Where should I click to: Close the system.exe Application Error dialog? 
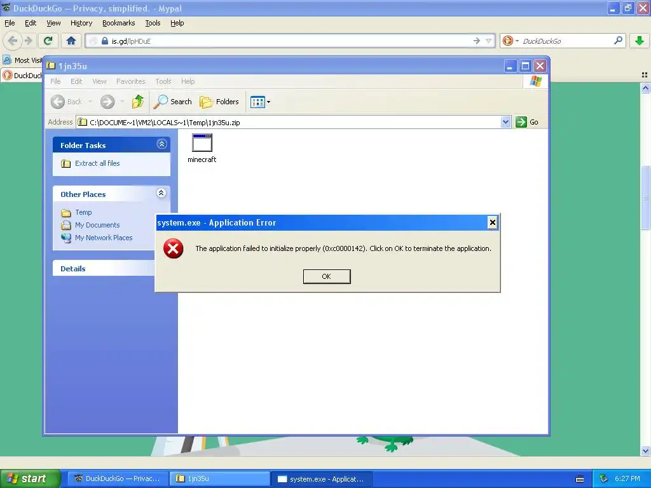point(493,222)
